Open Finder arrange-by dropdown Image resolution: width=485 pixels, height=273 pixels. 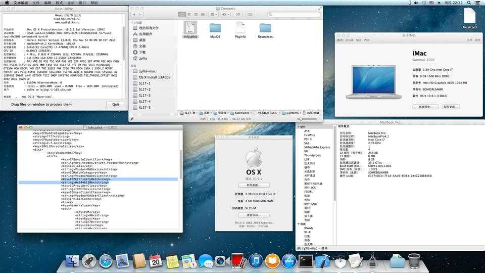[213, 15]
